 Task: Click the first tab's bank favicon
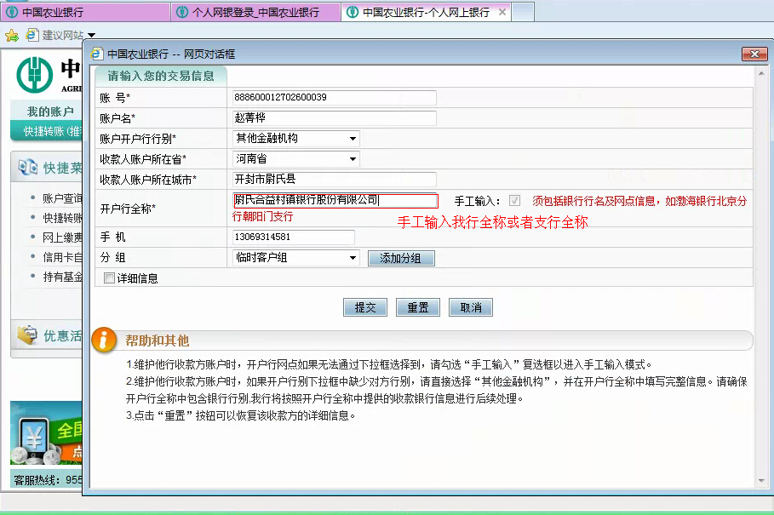click(12, 12)
